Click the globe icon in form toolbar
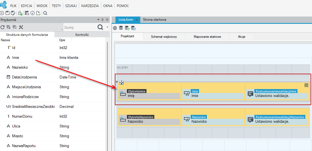Viewport: 312px width, 151px height. click(115, 28)
